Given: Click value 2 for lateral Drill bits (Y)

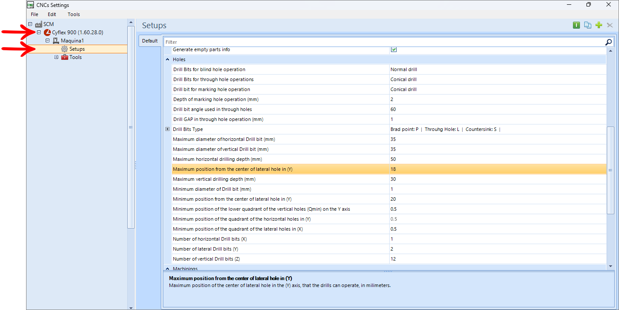Looking at the screenshot, I should [392, 249].
